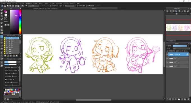The height and width of the screenshot is (103, 191).
Task: Toggle the 透明度を保護 checkbox in the layer panel
Action: tap(167, 51)
